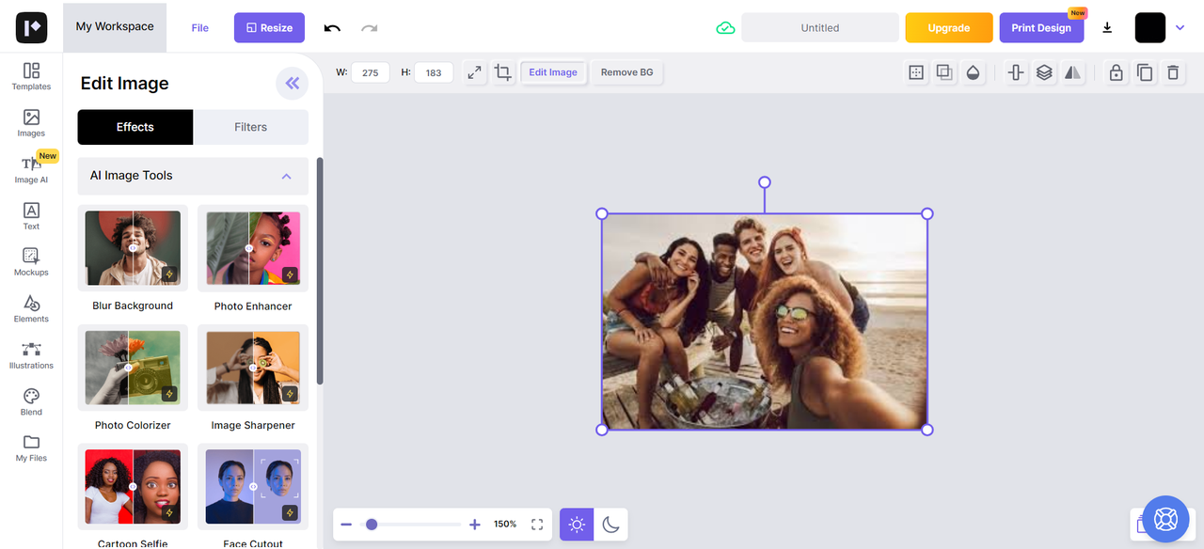This screenshot has width=1204, height=549.
Task: Switch to dark mode moon toggle
Action: click(610, 525)
